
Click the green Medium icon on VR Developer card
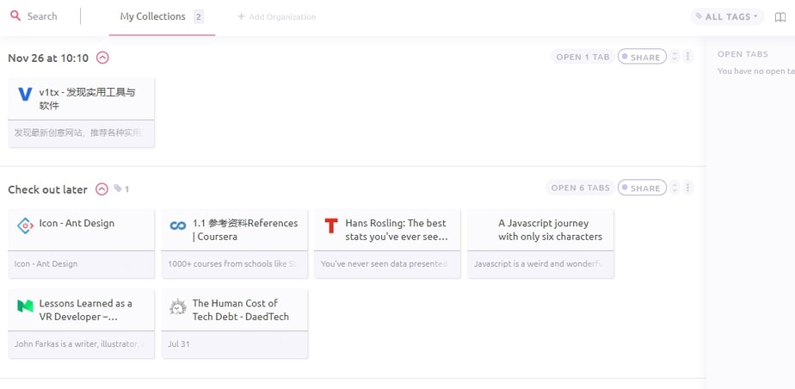tap(25, 306)
